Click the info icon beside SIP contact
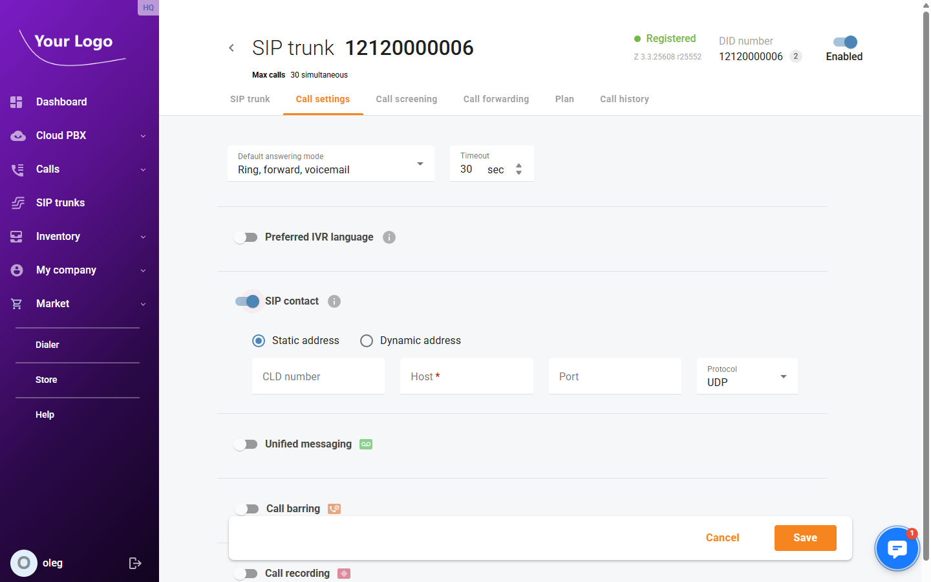This screenshot has width=931, height=582. click(x=334, y=301)
